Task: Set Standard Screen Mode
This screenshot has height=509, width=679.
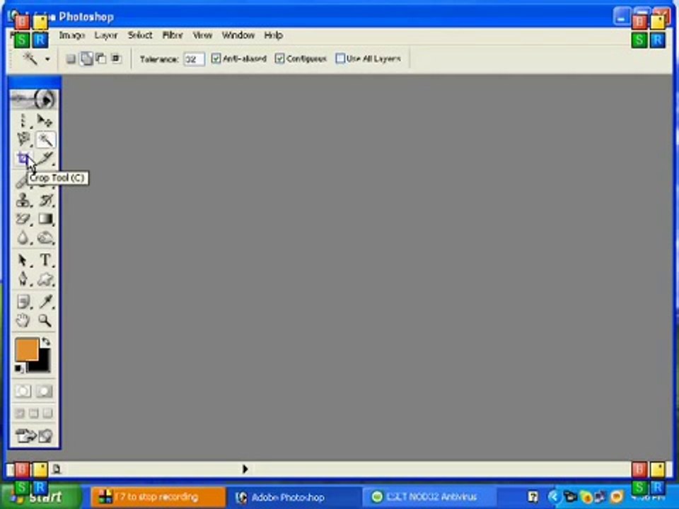Action: (20, 414)
